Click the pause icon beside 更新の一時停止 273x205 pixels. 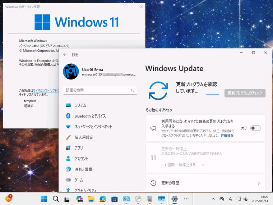(x=153, y=158)
